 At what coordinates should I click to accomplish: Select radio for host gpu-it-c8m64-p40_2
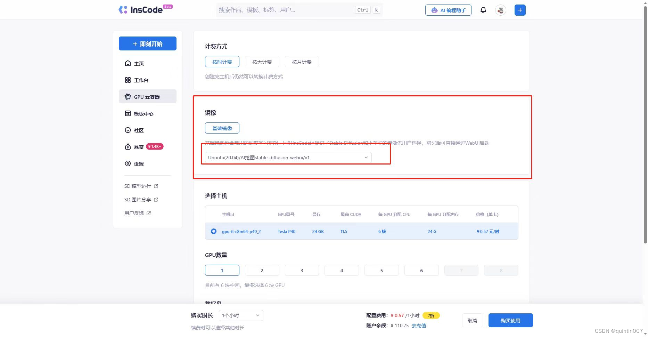tap(214, 231)
